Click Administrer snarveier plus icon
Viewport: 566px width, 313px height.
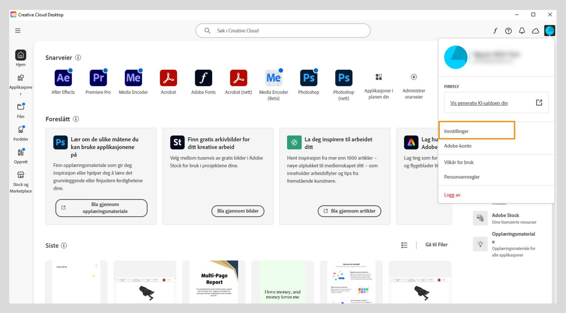pos(414,77)
